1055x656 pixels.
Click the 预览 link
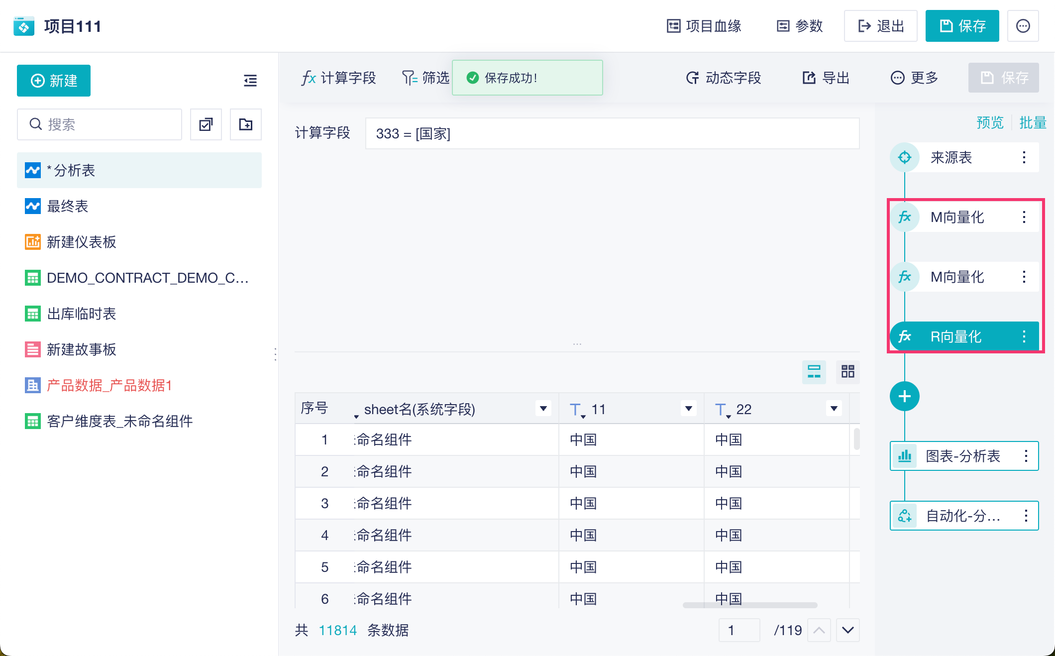pos(989,122)
